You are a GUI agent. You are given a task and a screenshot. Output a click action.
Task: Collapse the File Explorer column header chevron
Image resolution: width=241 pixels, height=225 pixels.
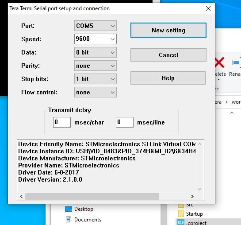[x=232, y=112]
